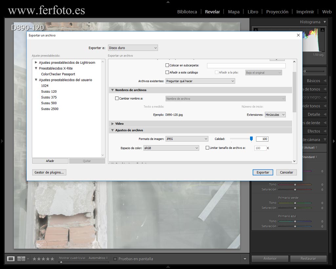336x269 pixels.
Task: Click the Exportar button
Action: point(263,172)
